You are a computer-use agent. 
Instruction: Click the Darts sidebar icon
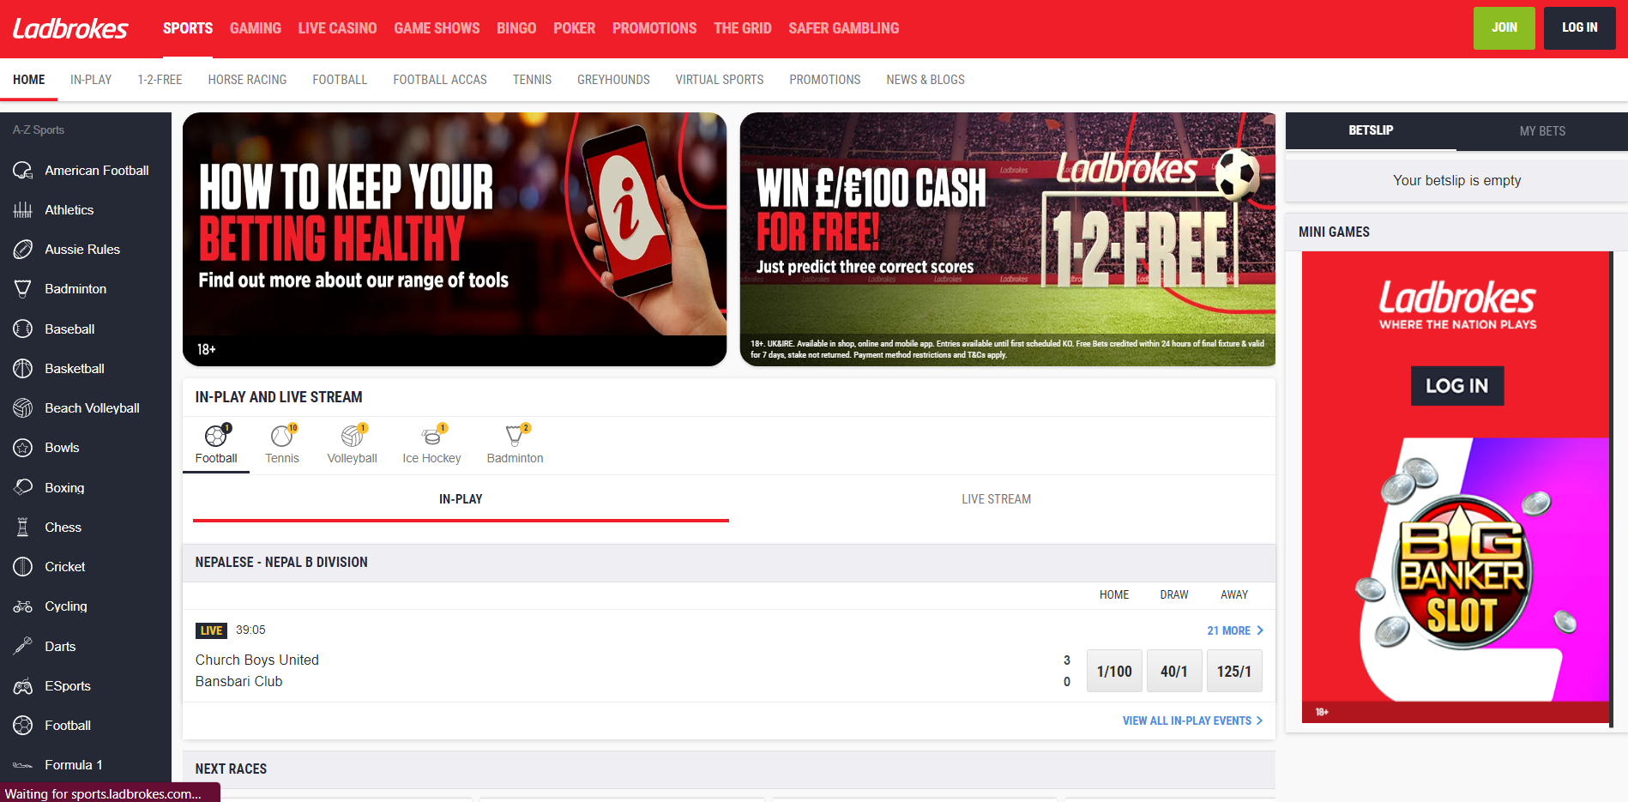23,646
